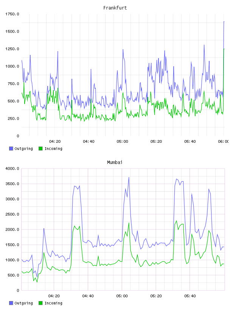Click the 2500.0 y-axis label on Mumbai

pyautogui.click(x=12, y=214)
